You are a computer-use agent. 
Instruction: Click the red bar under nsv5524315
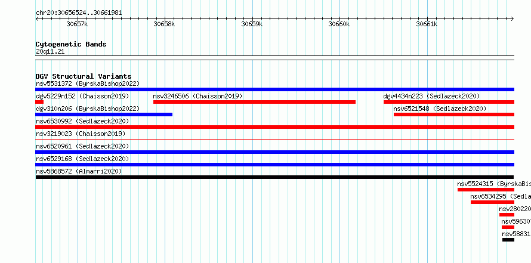coord(486,190)
